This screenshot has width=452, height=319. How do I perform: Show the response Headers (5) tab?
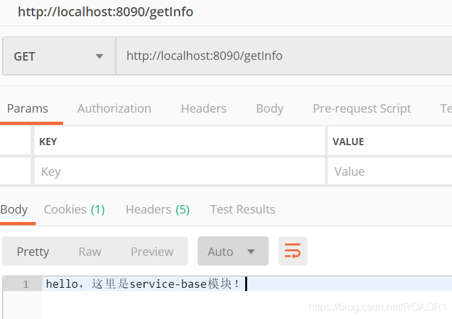[x=157, y=210]
